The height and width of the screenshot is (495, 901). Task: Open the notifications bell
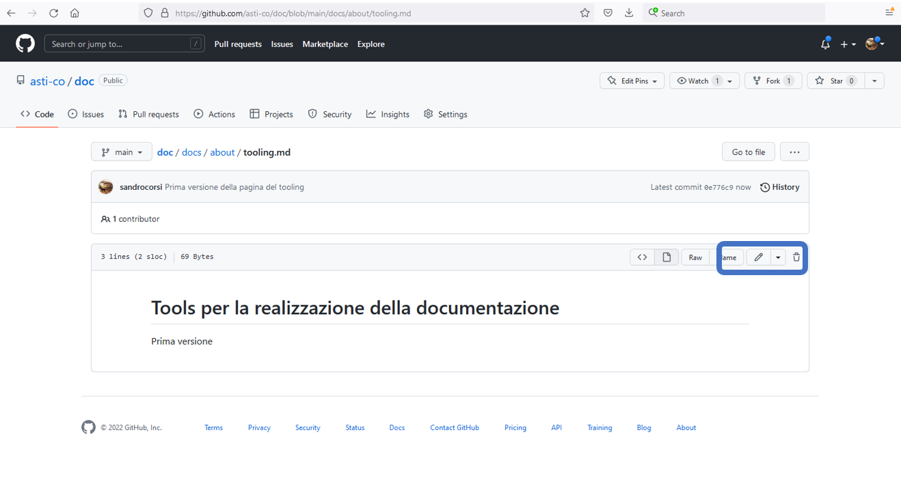coord(826,44)
